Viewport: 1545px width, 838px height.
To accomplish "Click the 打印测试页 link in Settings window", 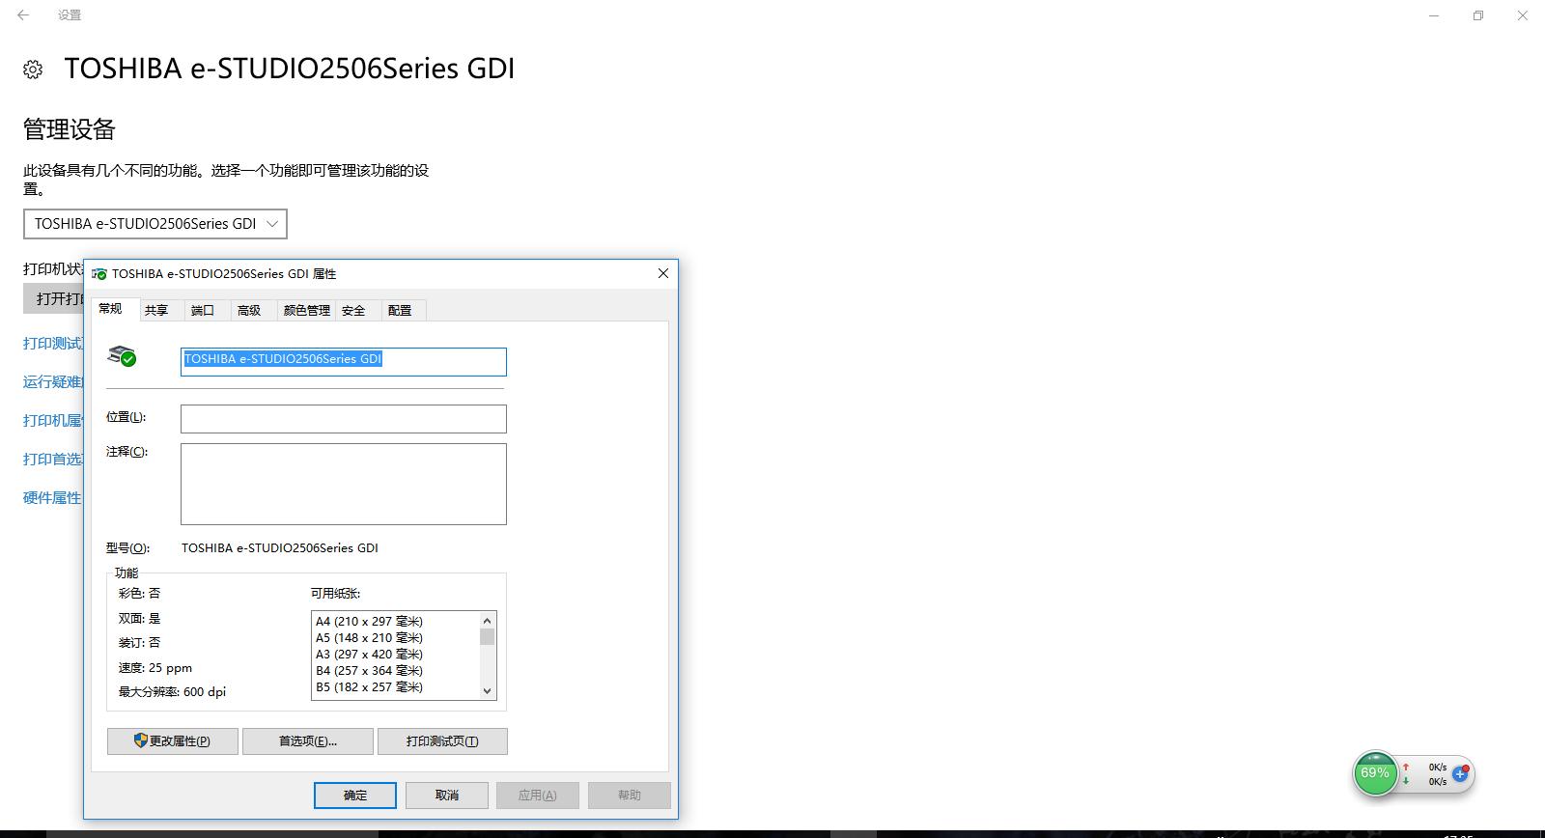I will coord(53,344).
